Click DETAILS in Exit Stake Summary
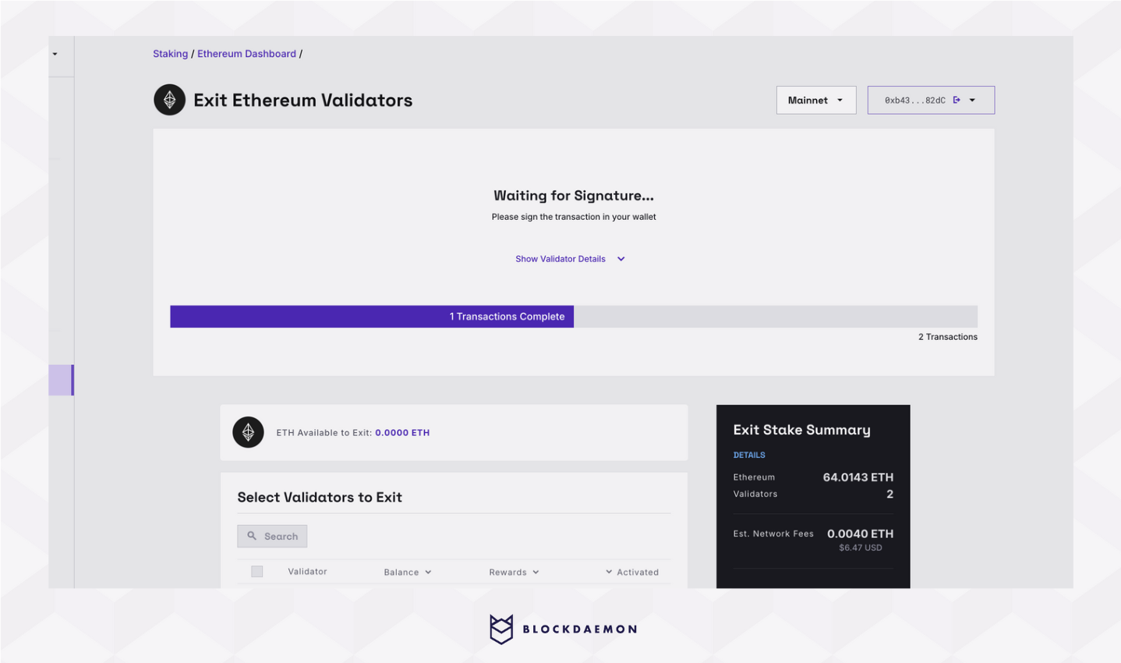The image size is (1121, 663). [x=749, y=455]
